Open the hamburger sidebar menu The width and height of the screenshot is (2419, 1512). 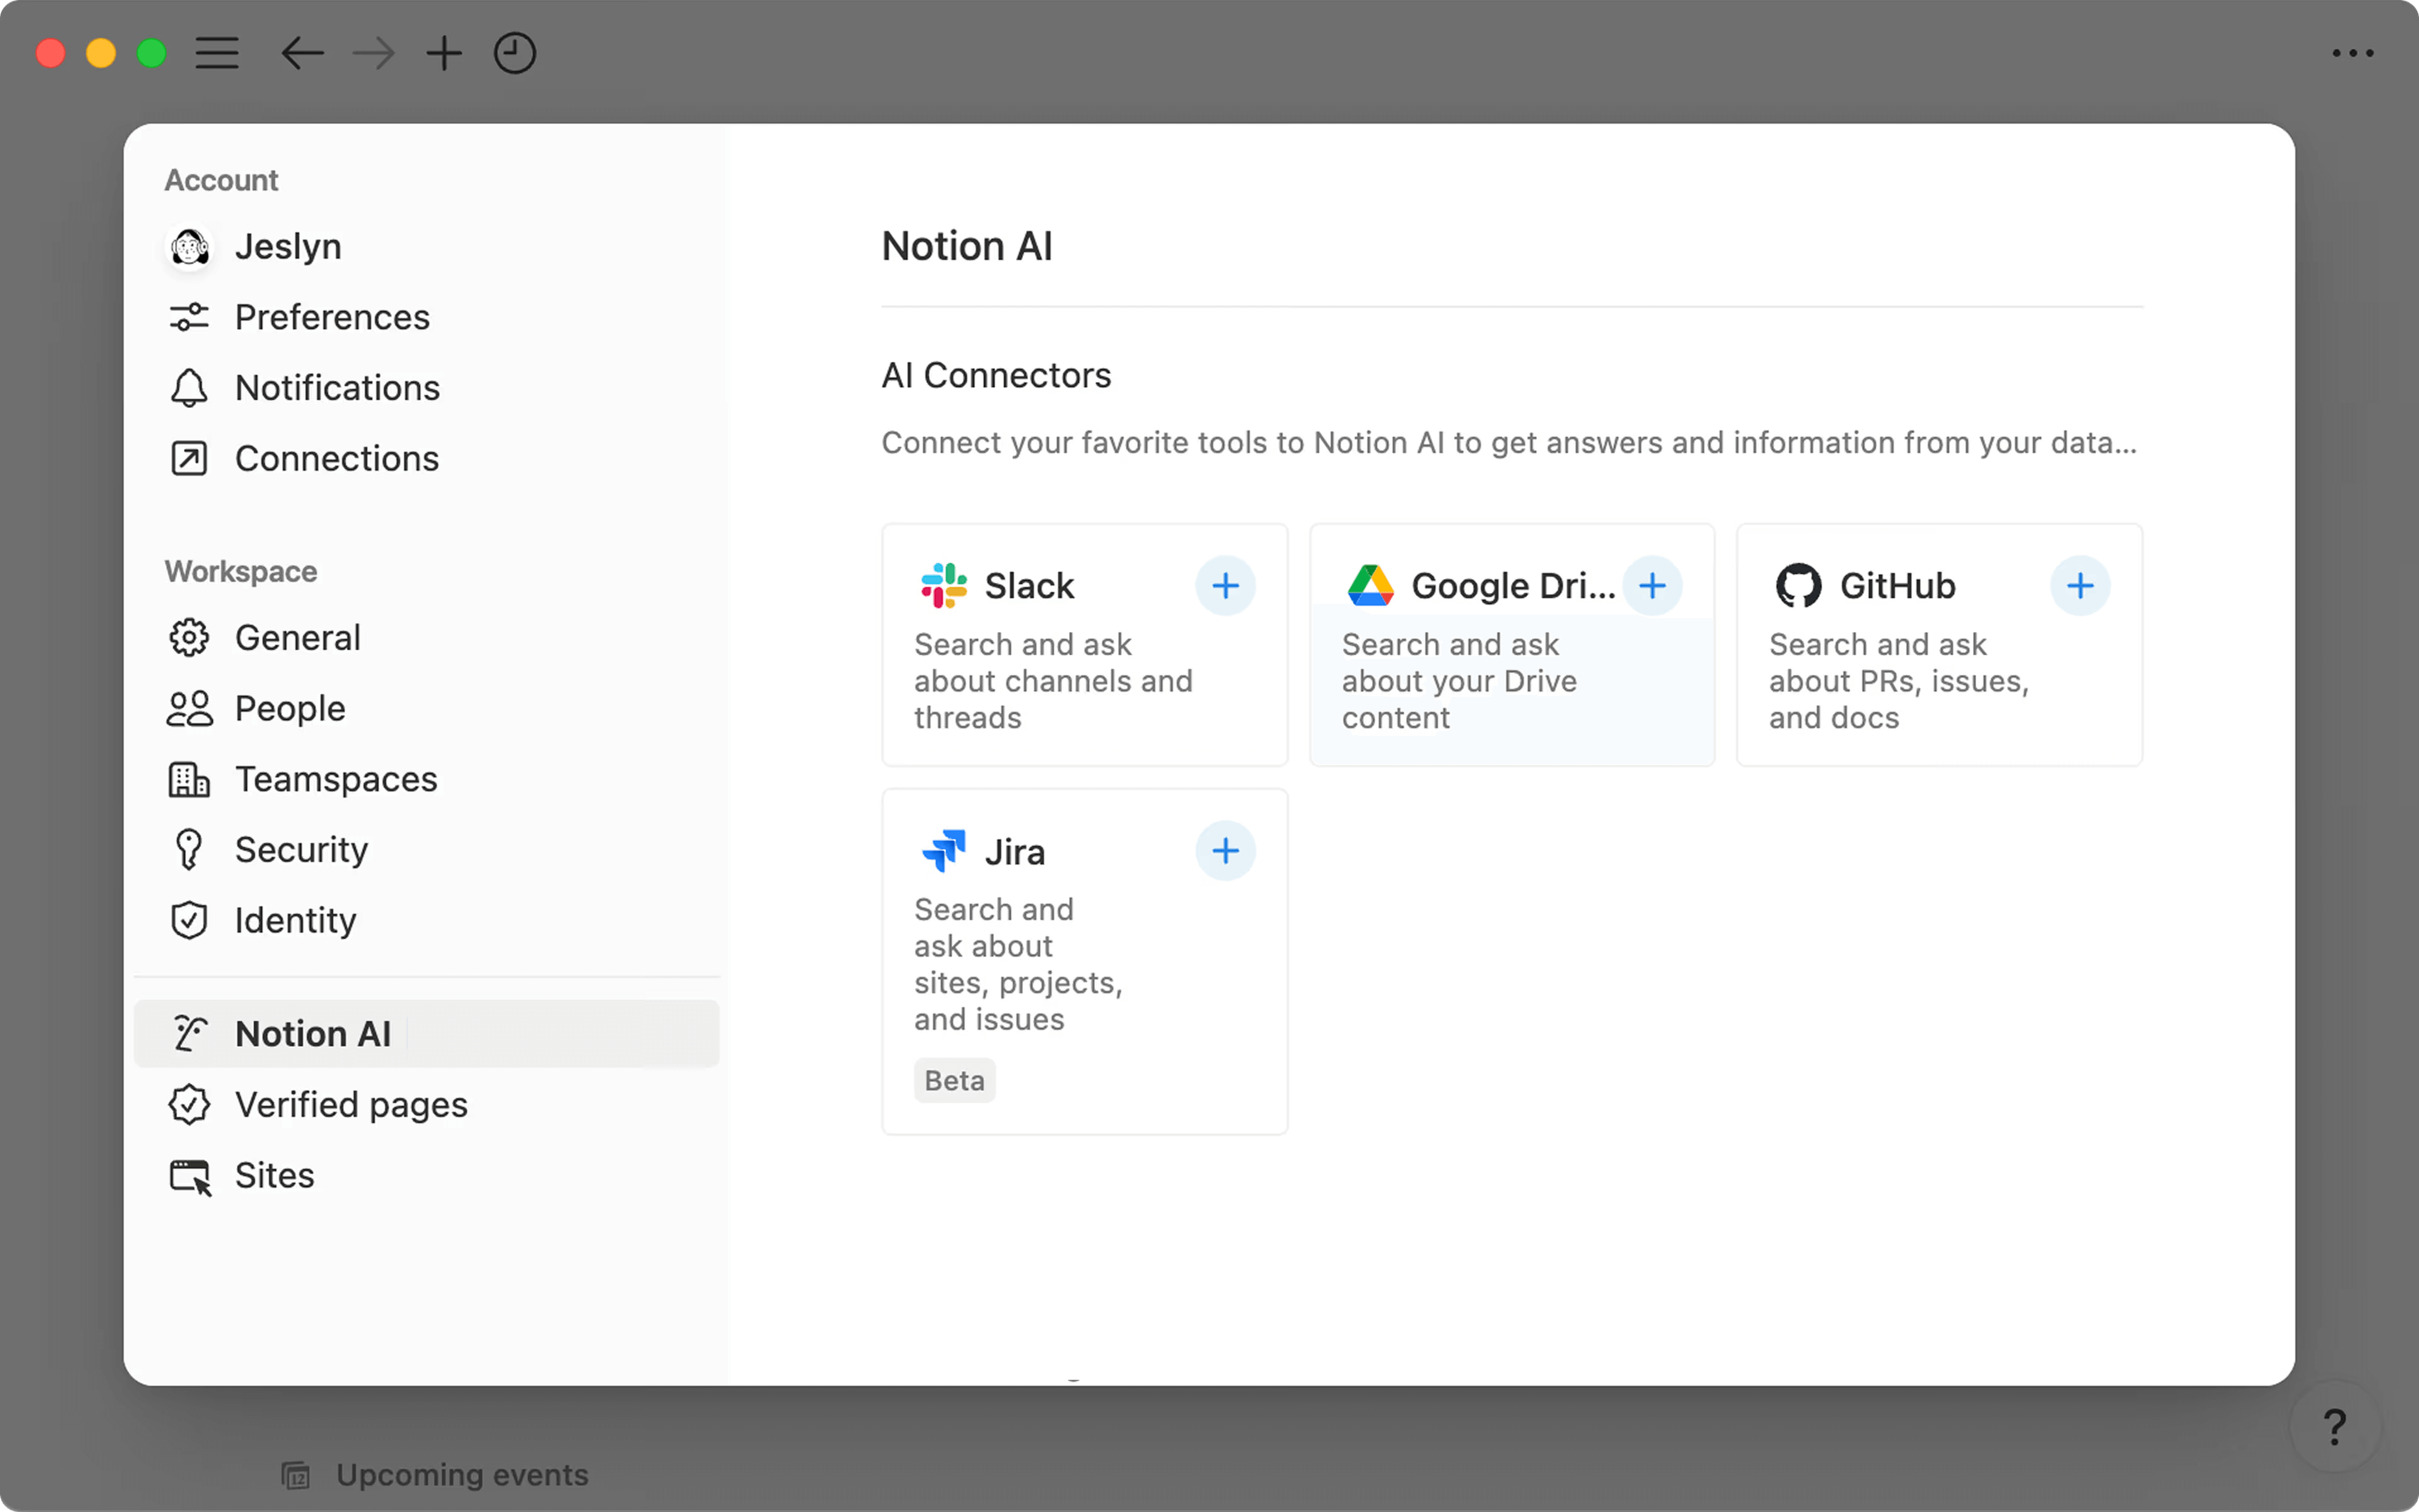pyautogui.click(x=217, y=53)
